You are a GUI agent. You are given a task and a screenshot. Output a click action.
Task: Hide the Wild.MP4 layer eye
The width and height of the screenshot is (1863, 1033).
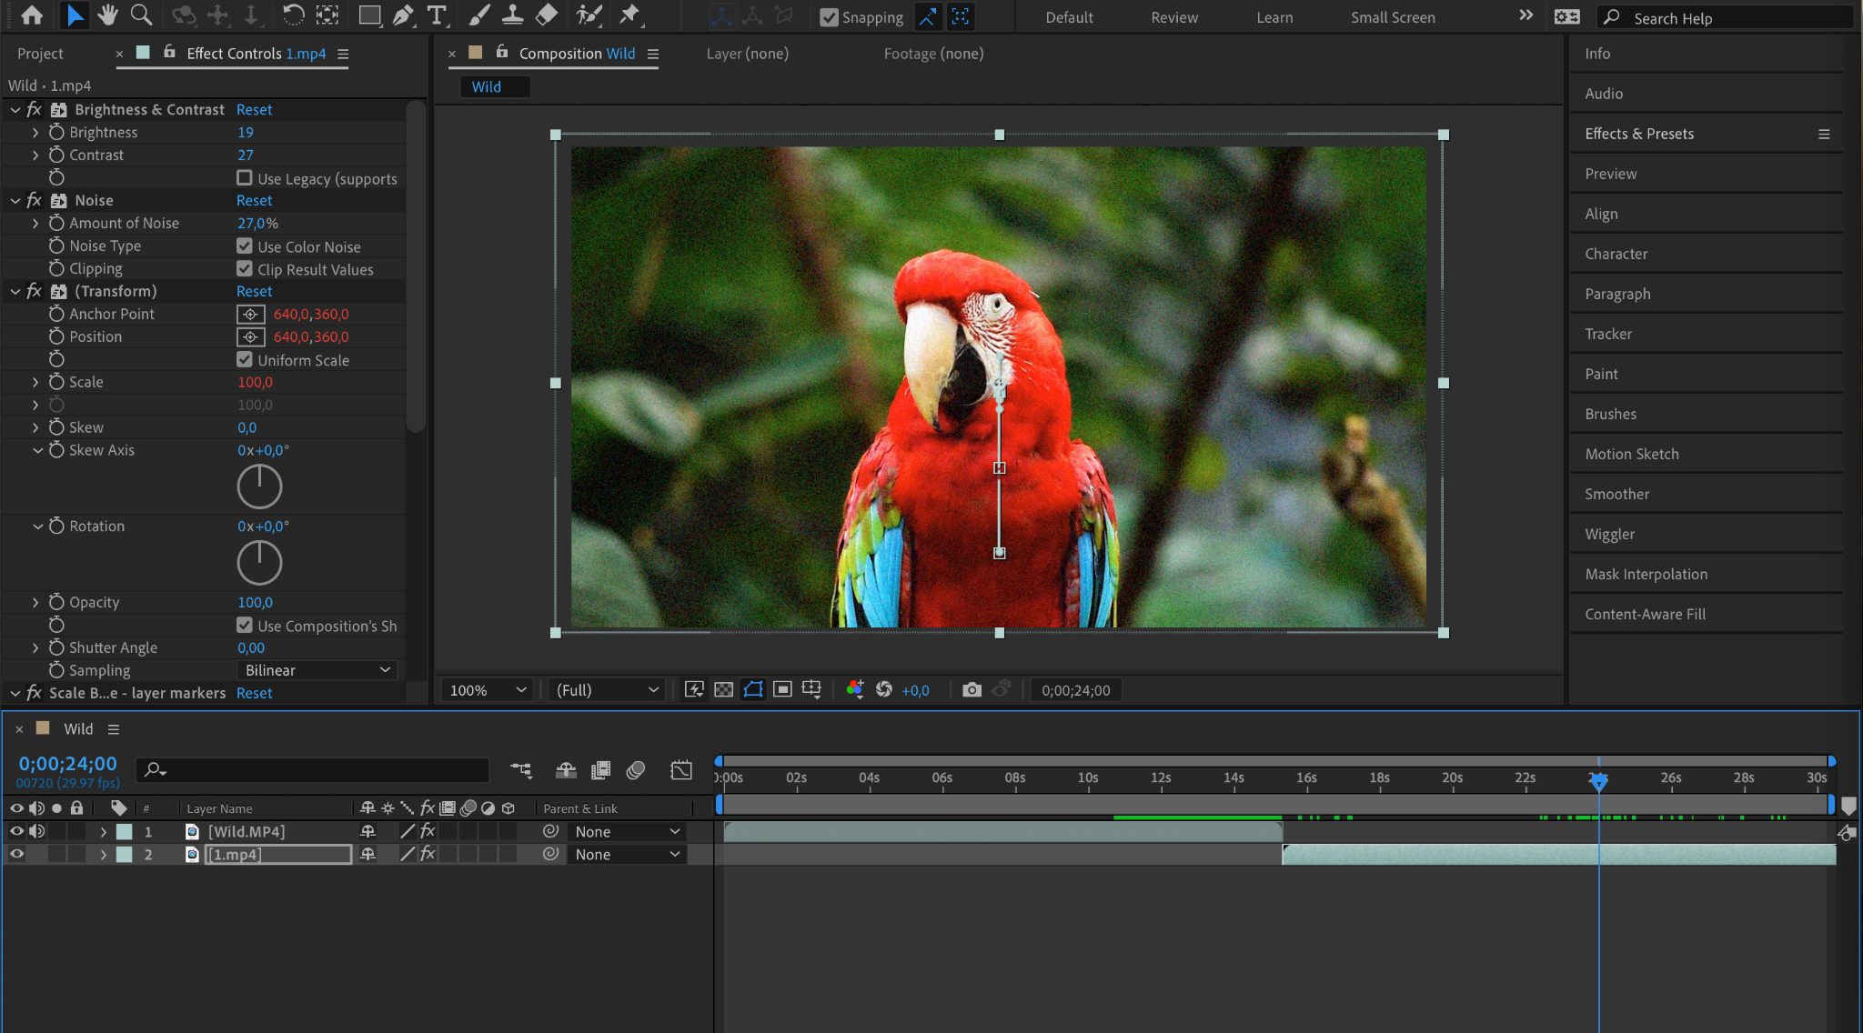pyautogui.click(x=16, y=831)
